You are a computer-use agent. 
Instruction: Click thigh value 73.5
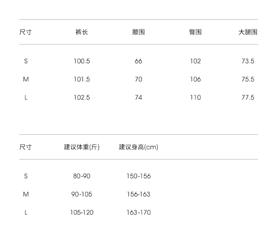point(248,61)
